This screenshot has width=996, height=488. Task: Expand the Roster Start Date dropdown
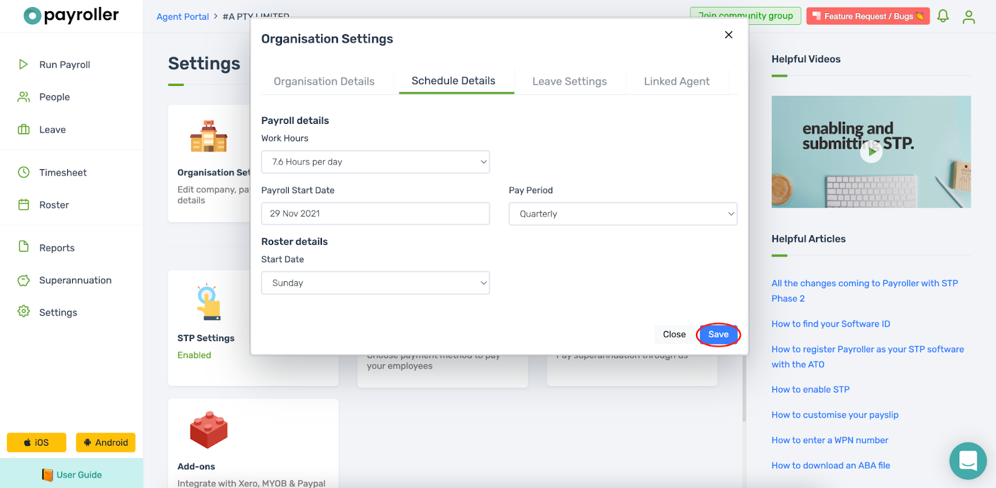click(375, 283)
